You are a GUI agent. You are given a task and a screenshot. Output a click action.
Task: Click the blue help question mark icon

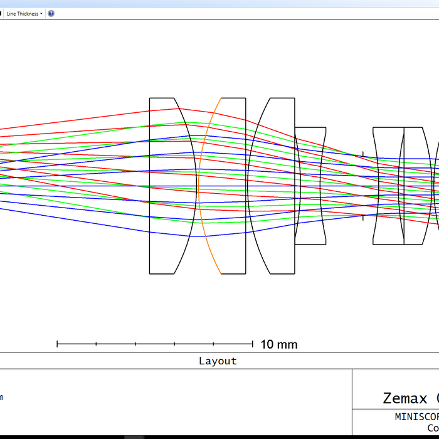pos(51,14)
